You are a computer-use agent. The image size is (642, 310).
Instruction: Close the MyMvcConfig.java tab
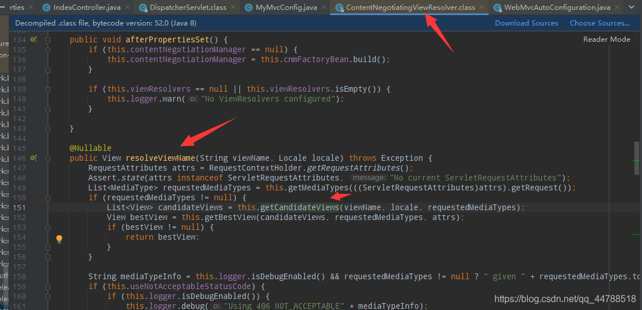(x=324, y=8)
